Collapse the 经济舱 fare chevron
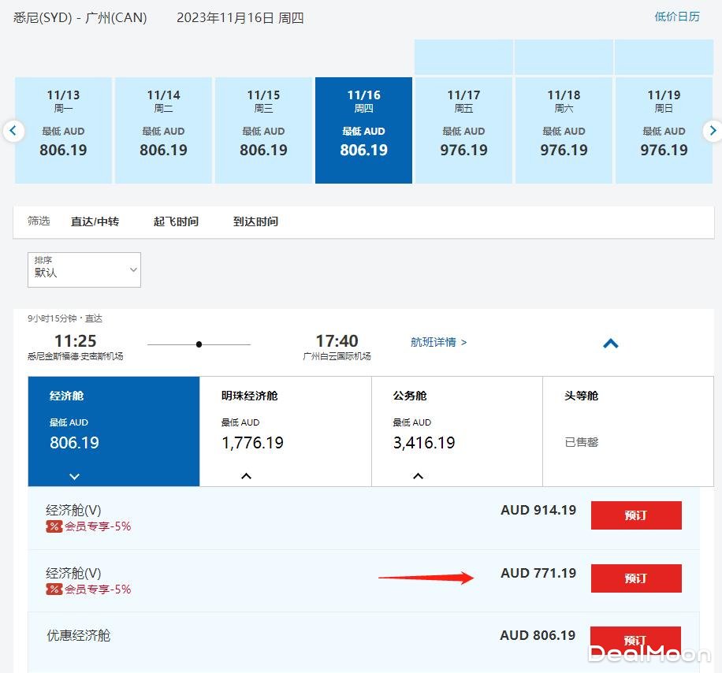Viewport: 722px width, 673px height. [x=75, y=476]
